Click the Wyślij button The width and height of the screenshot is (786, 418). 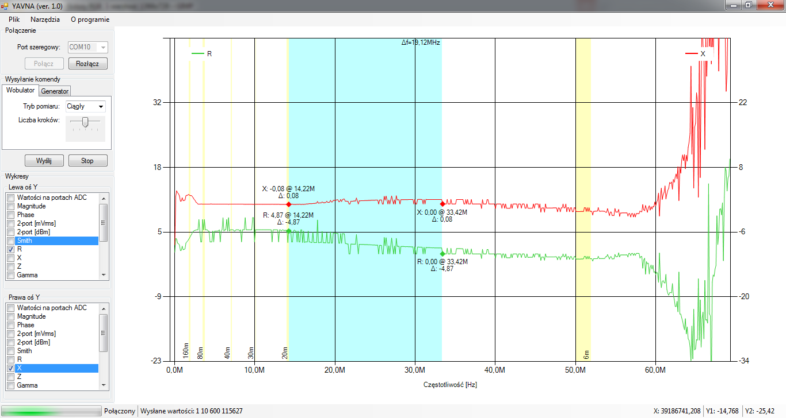(44, 161)
